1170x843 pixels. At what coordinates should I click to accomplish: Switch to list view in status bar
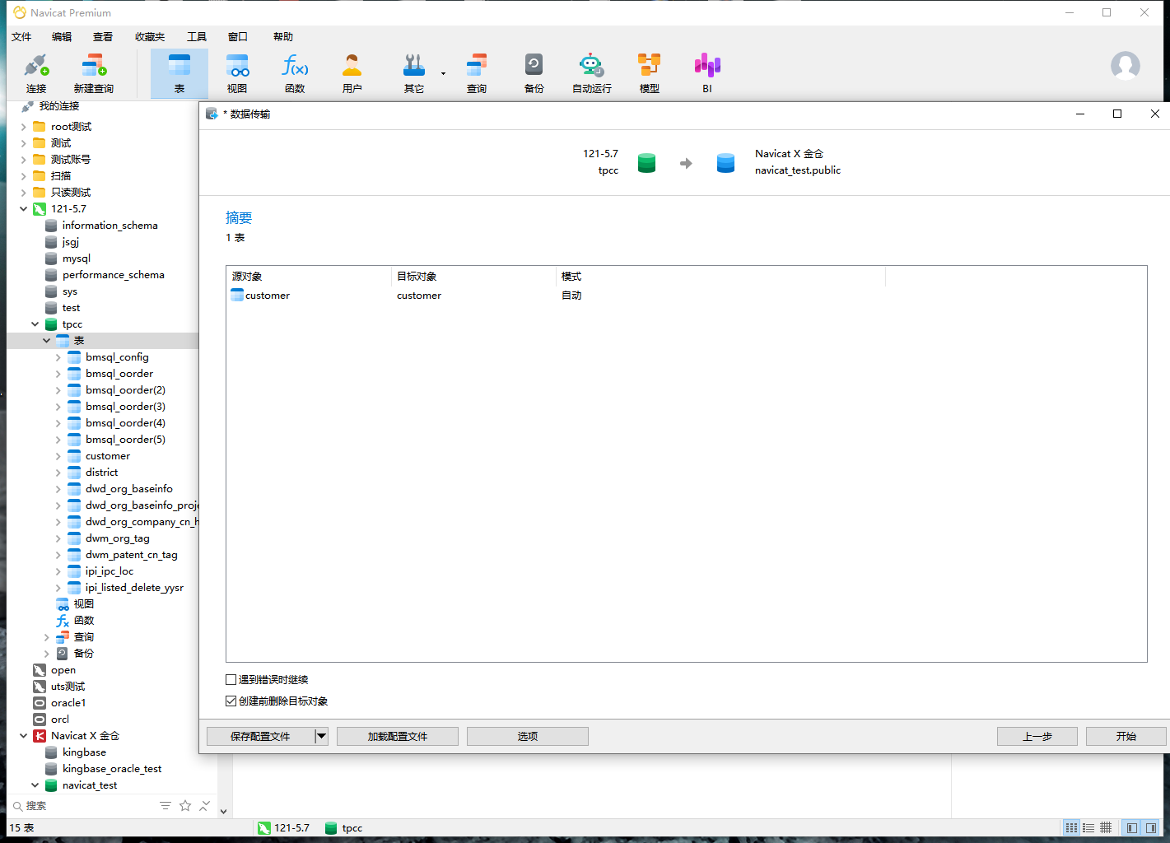pos(1071,828)
